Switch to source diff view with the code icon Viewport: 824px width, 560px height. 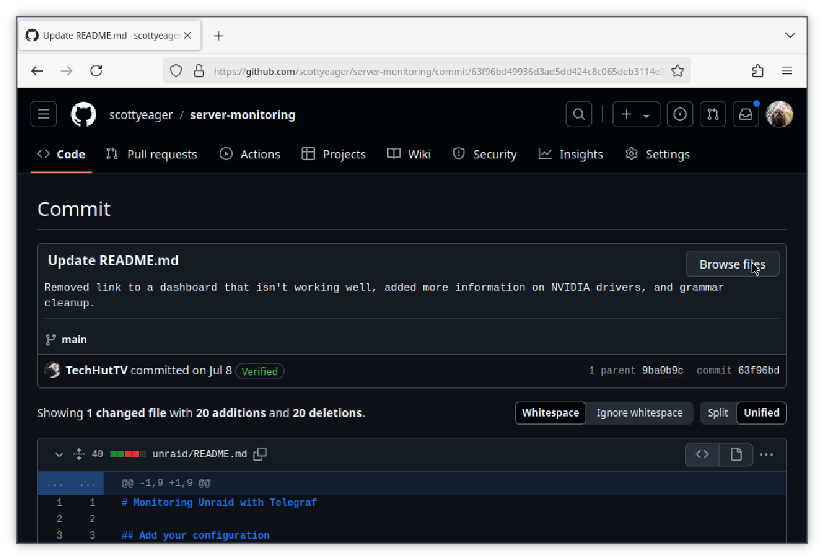pos(702,455)
